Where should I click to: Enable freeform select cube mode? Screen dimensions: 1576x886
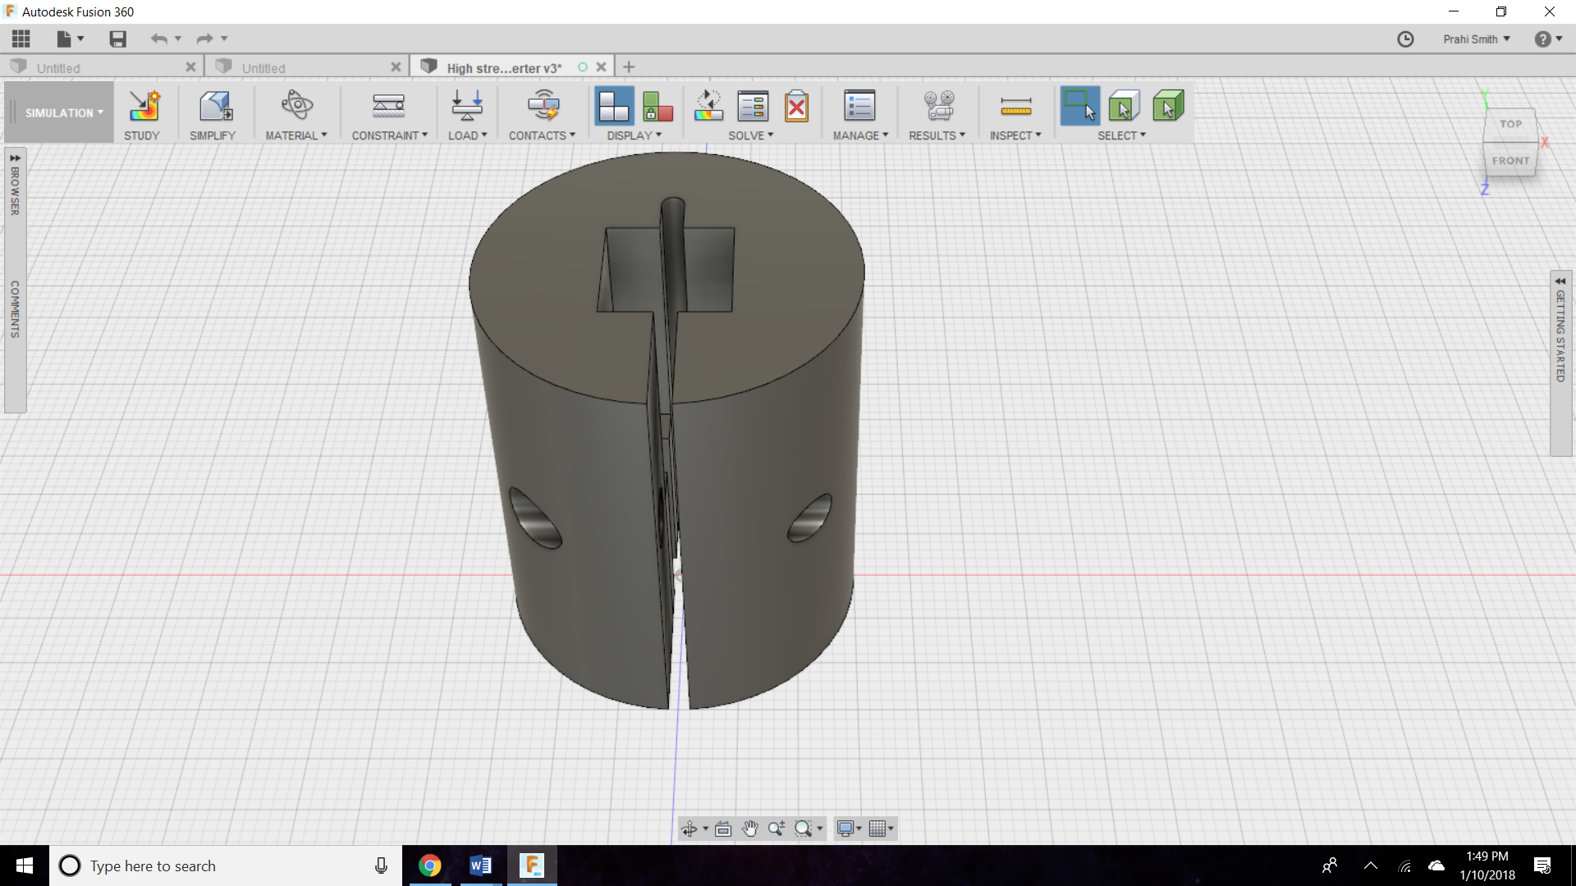[1124, 107]
